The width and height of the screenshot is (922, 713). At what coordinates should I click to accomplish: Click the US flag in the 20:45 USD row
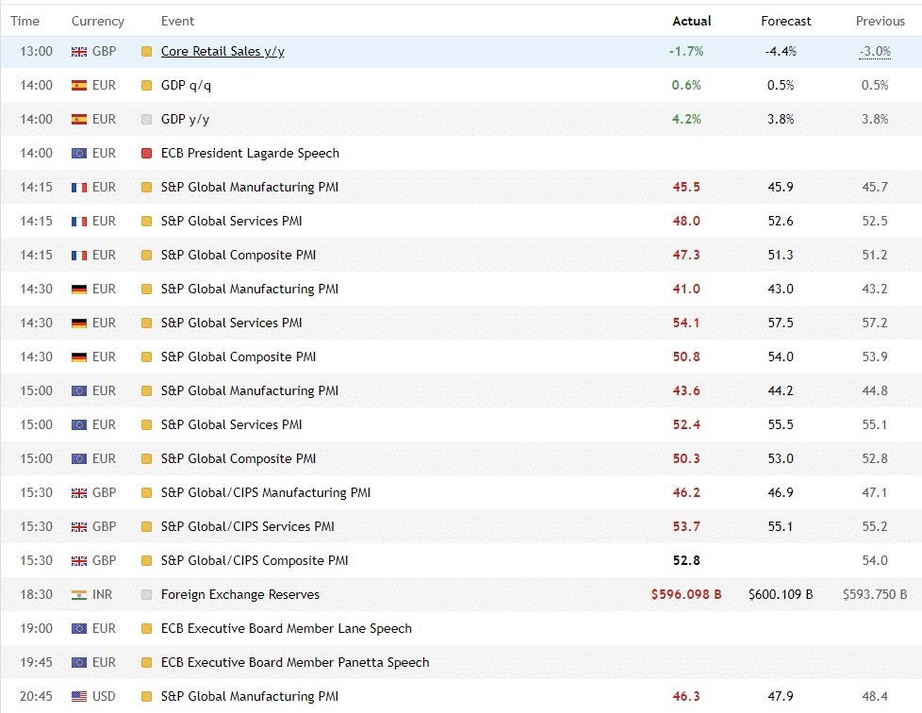(79, 697)
